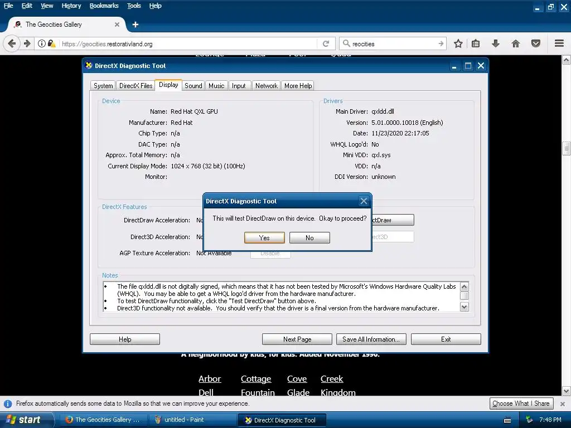Click the Firefox forward arrow button
The image size is (571, 428).
pyautogui.click(x=27, y=43)
